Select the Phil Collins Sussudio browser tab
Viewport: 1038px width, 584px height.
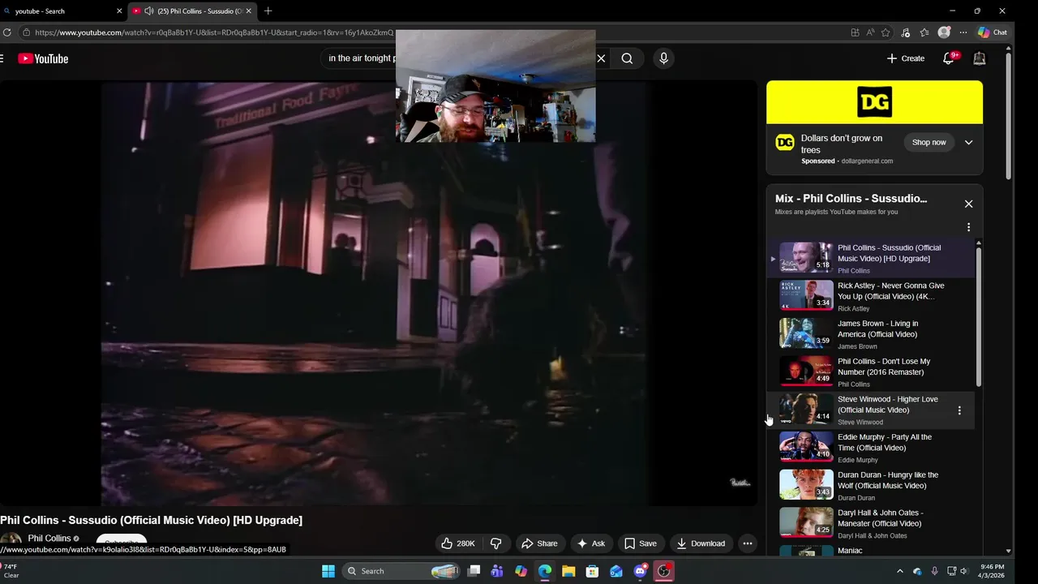(193, 11)
